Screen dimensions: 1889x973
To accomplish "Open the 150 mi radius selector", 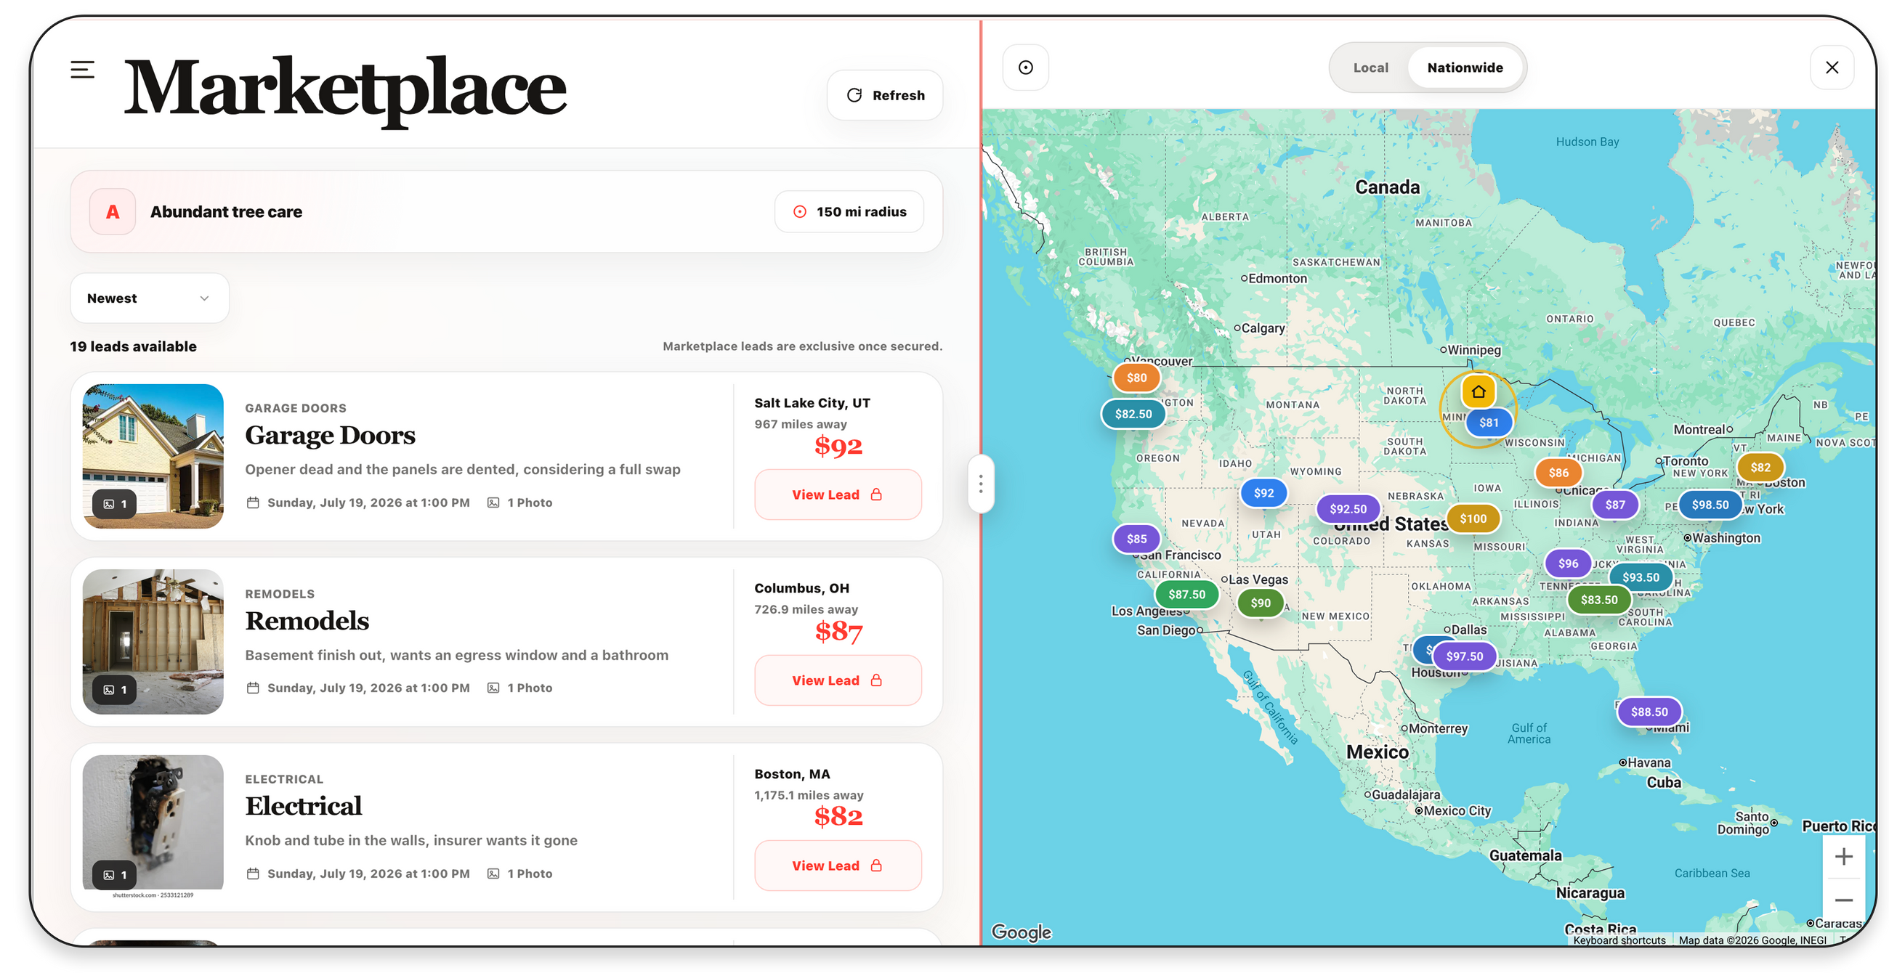I will point(849,212).
